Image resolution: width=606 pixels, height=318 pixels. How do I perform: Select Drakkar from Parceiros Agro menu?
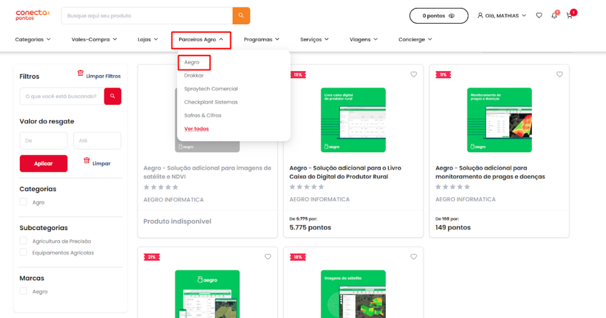(x=194, y=76)
